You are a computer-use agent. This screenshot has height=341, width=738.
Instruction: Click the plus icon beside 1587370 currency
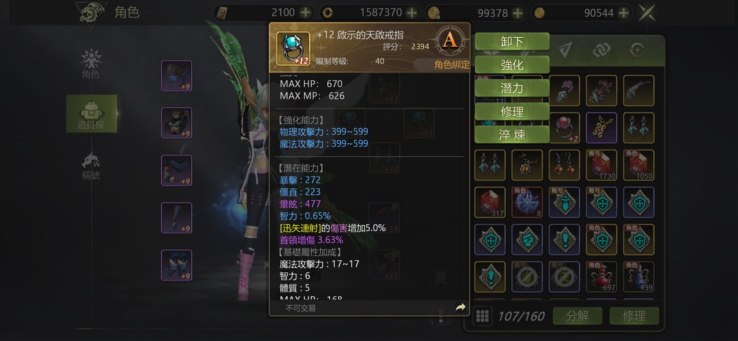(x=412, y=13)
